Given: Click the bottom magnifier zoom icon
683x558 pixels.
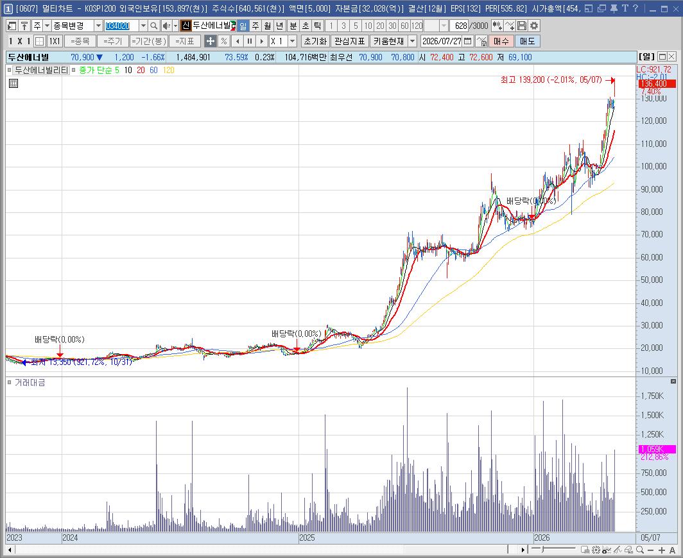Looking at the screenshot, I should [x=640, y=550].
